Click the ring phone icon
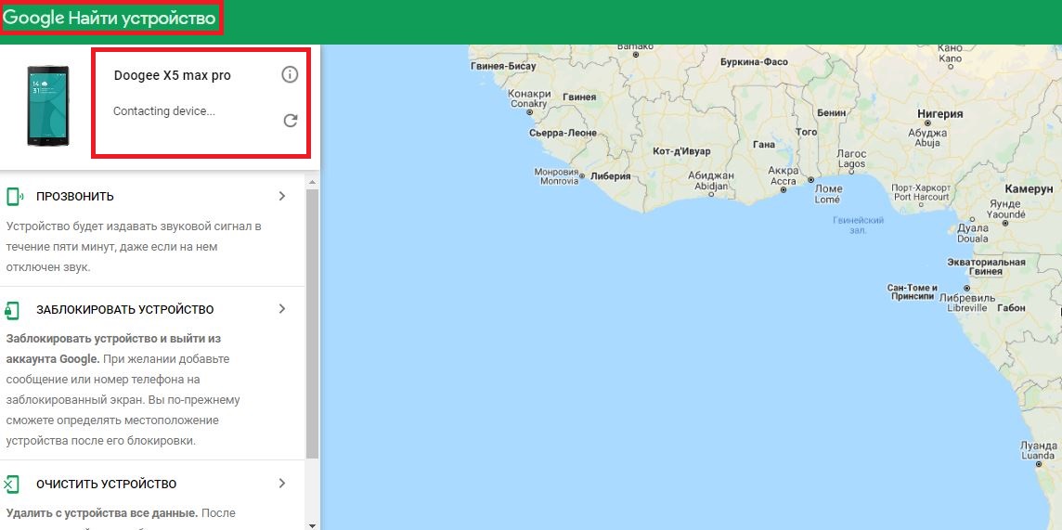The width and height of the screenshot is (1062, 530). coord(14,197)
